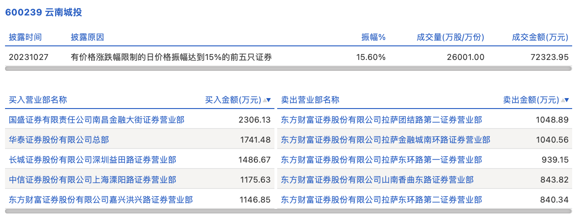Click the sort arrows beside 卖出金额(万元)

[x=565, y=100]
